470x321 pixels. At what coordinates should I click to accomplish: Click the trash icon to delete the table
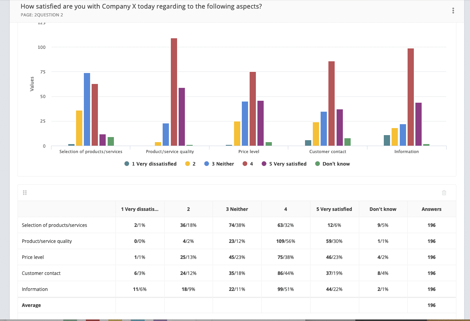444,192
